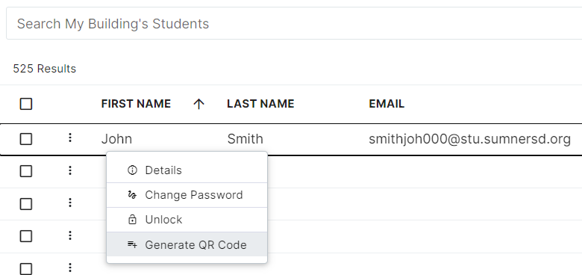Sort by the Email column header
The height and width of the screenshot is (275, 582).
tap(387, 104)
